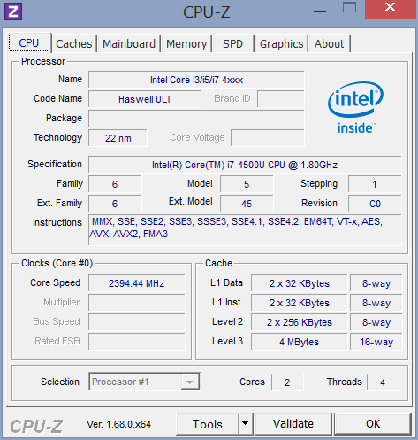Click the Ext. Model value 45

tap(247, 204)
